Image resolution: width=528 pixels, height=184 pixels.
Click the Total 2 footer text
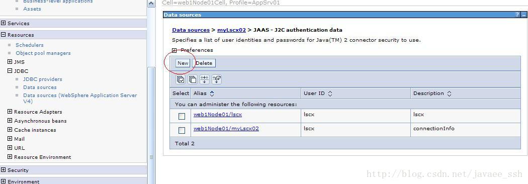[x=185, y=144]
